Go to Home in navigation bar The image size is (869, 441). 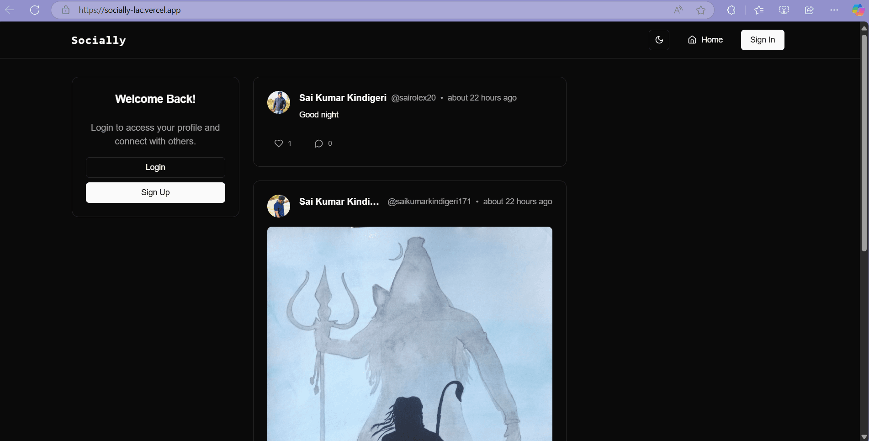[705, 40]
